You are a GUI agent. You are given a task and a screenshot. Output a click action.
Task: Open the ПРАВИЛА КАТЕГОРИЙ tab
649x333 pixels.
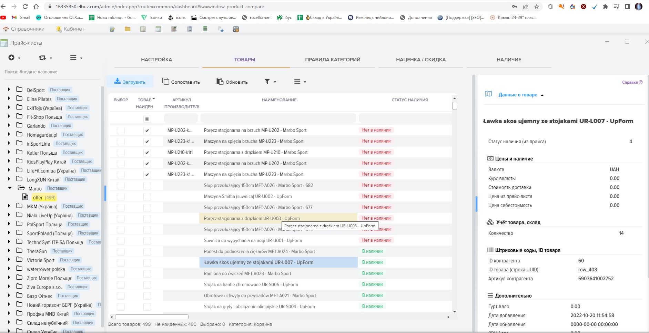pyautogui.click(x=333, y=60)
